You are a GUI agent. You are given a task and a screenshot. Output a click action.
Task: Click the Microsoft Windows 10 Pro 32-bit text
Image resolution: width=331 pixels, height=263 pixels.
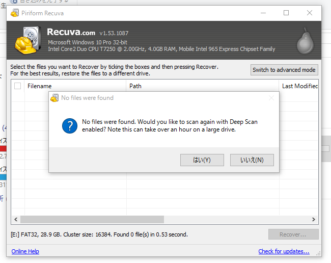88,42
